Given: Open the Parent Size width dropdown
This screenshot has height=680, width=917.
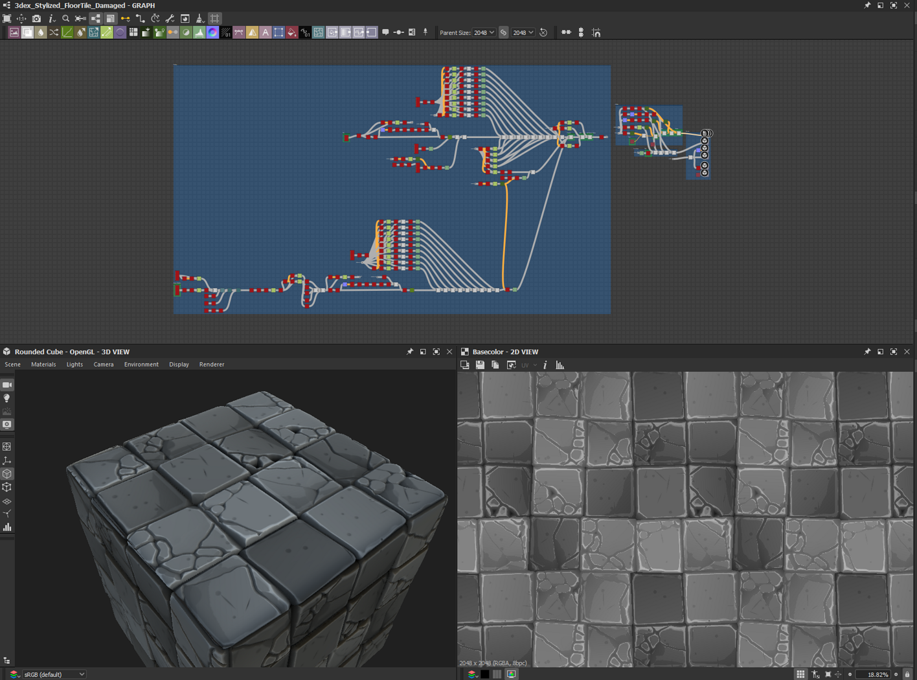Looking at the screenshot, I should tap(484, 32).
